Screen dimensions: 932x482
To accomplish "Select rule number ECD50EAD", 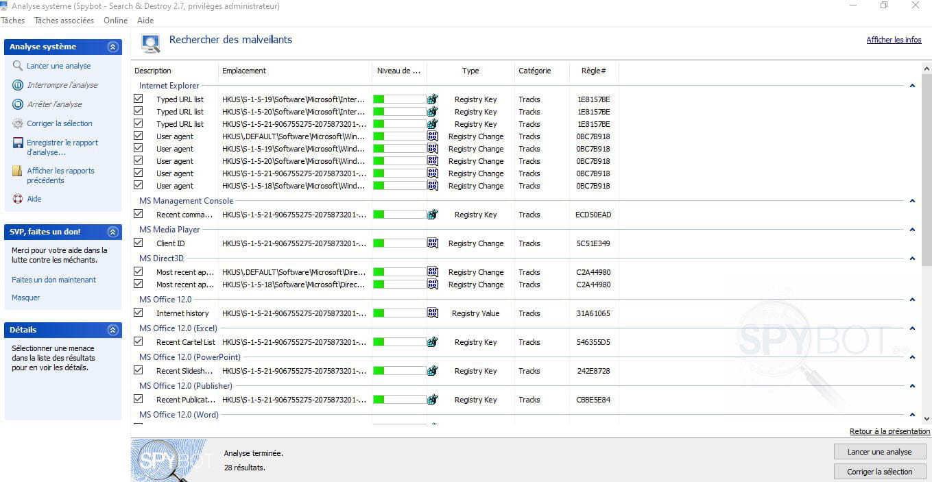I will pos(593,215).
